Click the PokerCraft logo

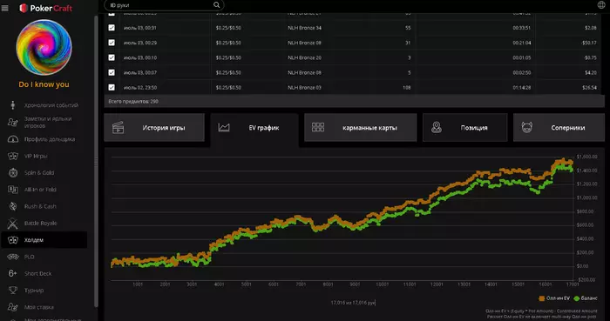coord(45,8)
